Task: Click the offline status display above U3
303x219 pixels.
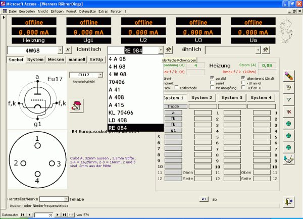Action: 198,22
